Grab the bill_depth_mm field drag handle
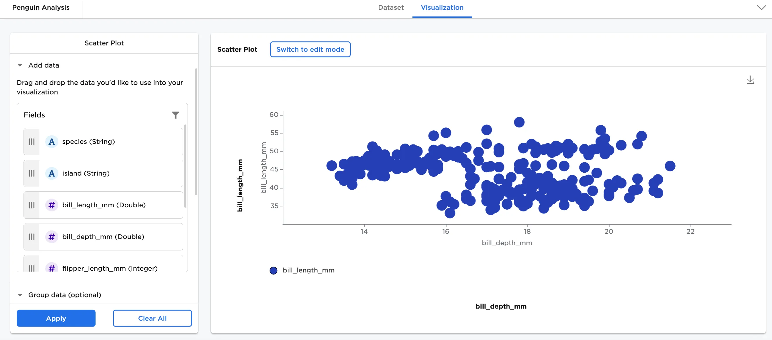Screen dimensions: 772x340 pos(31,237)
